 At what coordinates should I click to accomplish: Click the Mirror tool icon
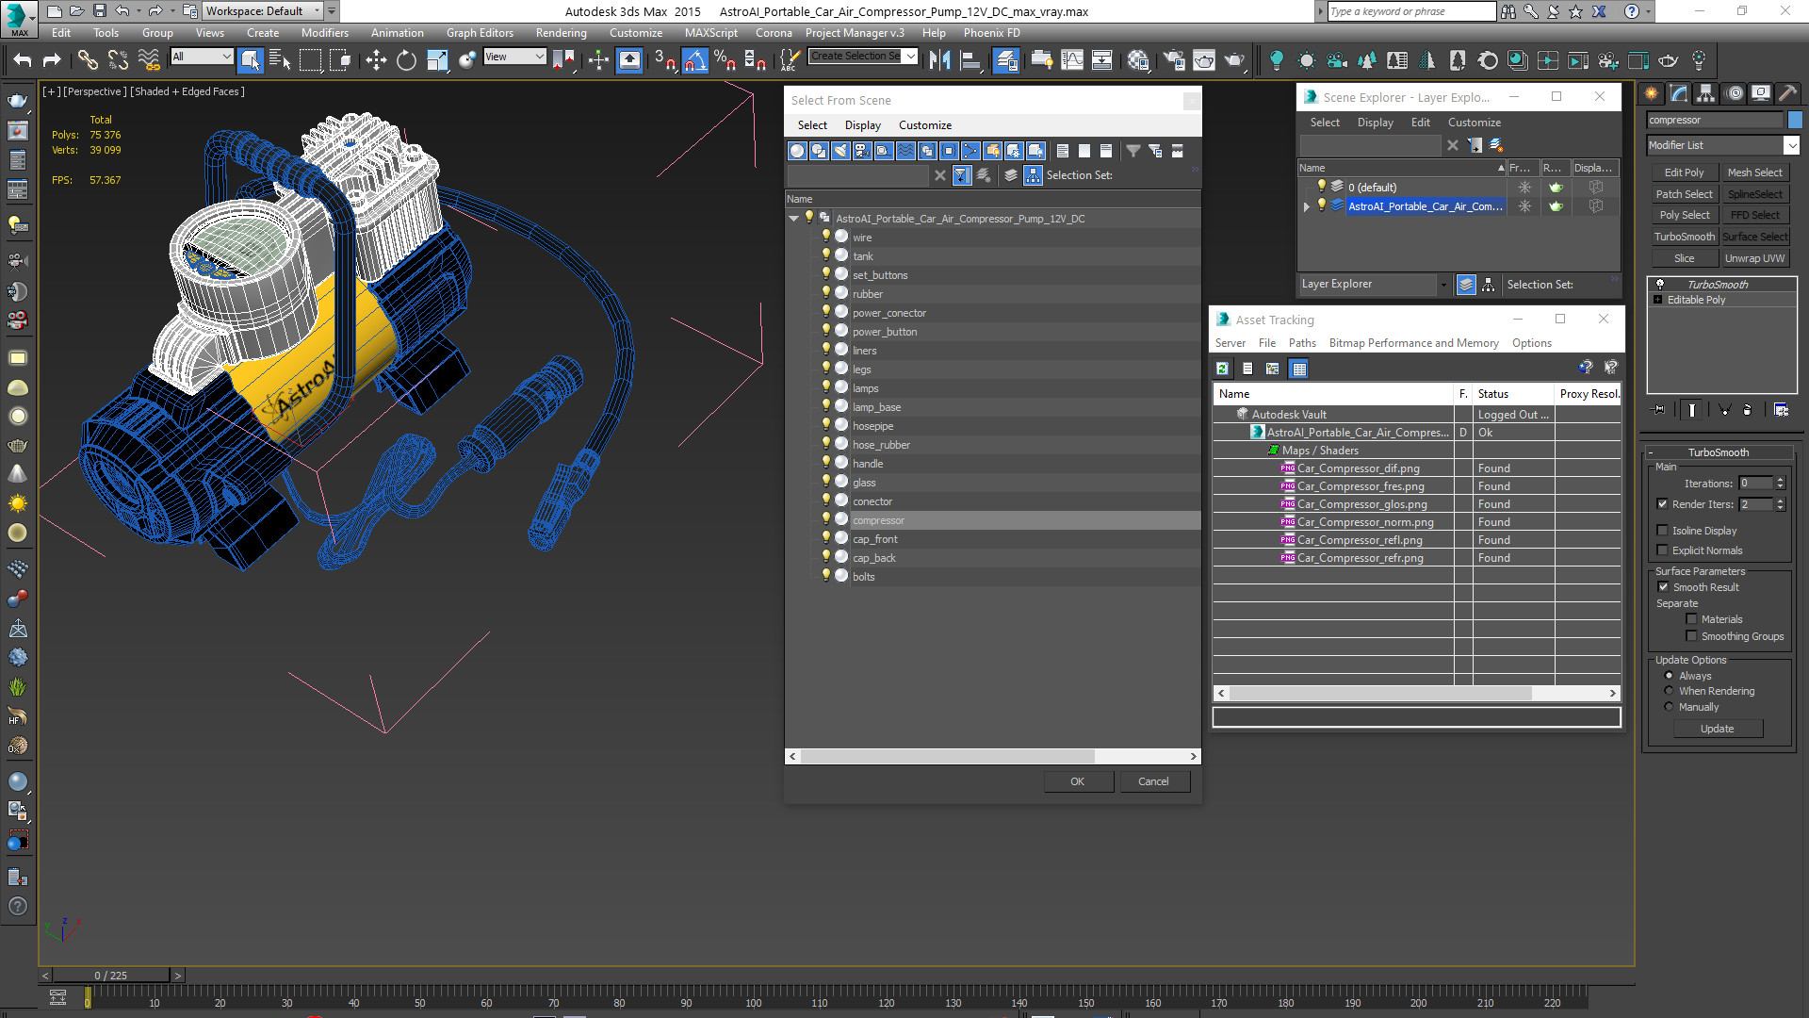click(939, 60)
